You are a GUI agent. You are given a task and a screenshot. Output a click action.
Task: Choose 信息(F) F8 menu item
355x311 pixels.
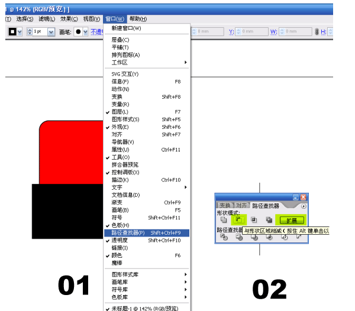147,82
